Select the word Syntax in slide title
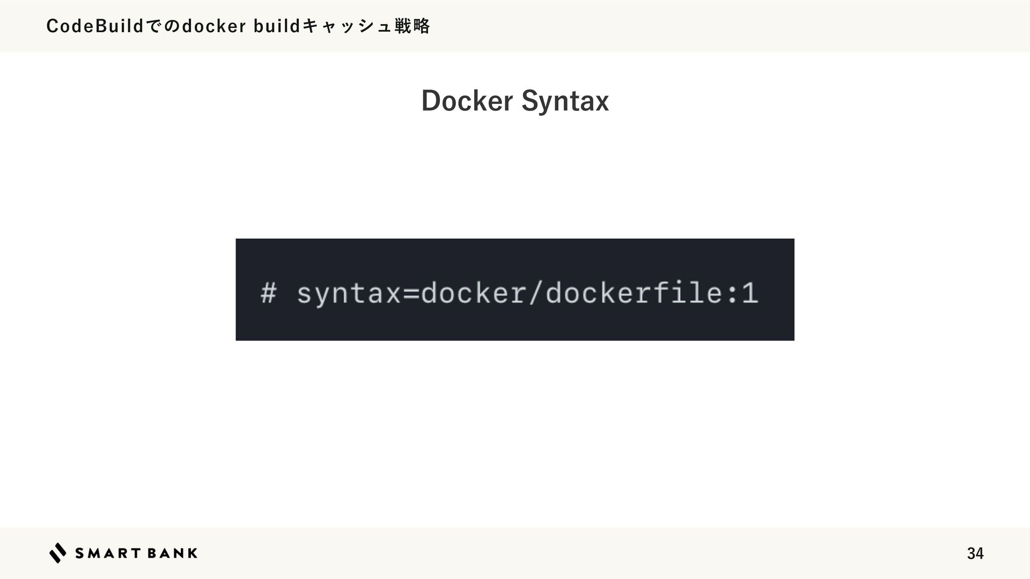The image size is (1030, 579). tap(565, 101)
